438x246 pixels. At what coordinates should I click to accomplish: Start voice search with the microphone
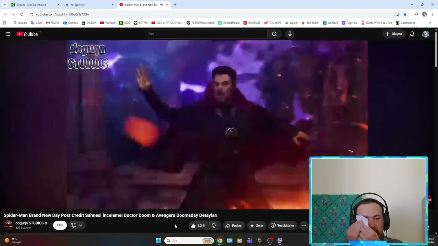click(x=290, y=34)
